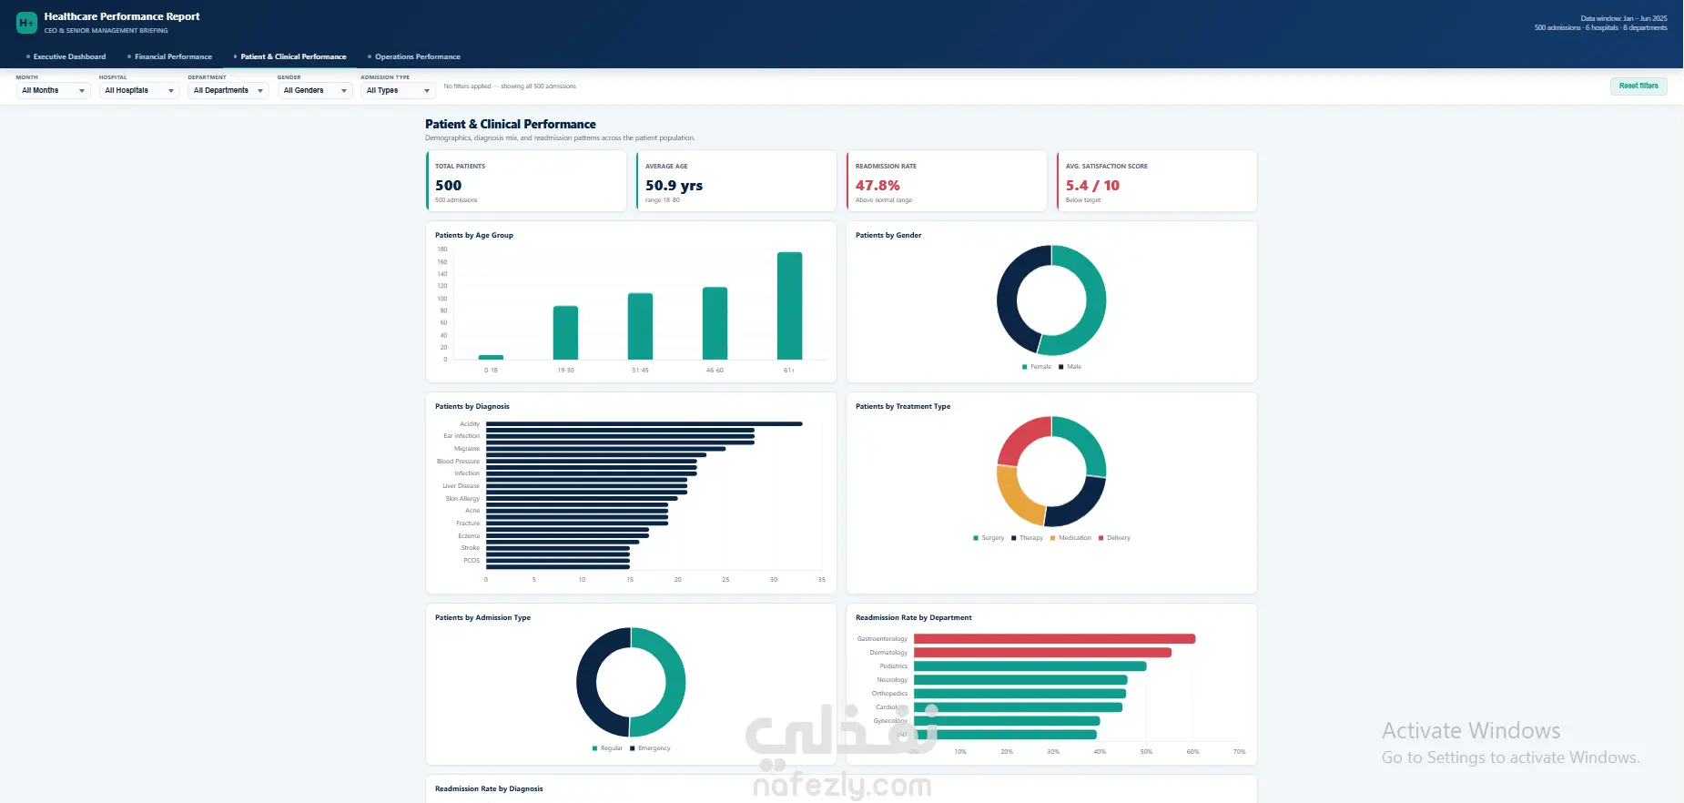
Task: Click the 31-45 age group bar
Action: pos(640,326)
